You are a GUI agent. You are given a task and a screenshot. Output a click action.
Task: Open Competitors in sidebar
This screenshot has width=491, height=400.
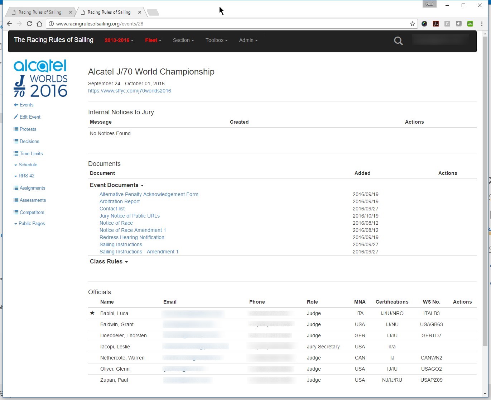[x=29, y=212]
